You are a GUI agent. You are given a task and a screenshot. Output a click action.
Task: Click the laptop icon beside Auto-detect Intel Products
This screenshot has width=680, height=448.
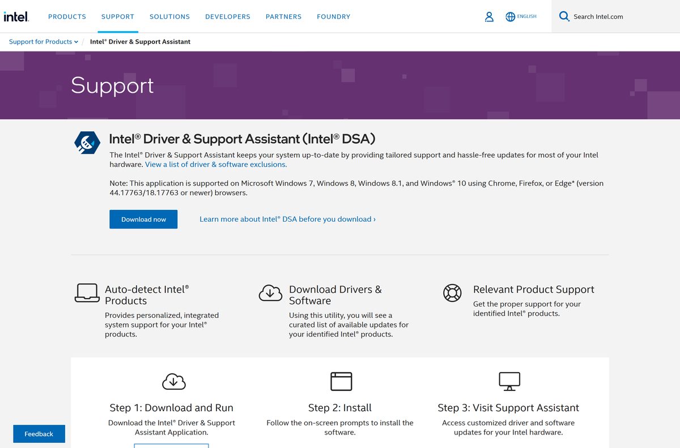(87, 292)
